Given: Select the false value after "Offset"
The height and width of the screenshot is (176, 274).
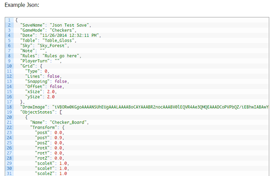Looking at the screenshot, I should tap(56, 87).
